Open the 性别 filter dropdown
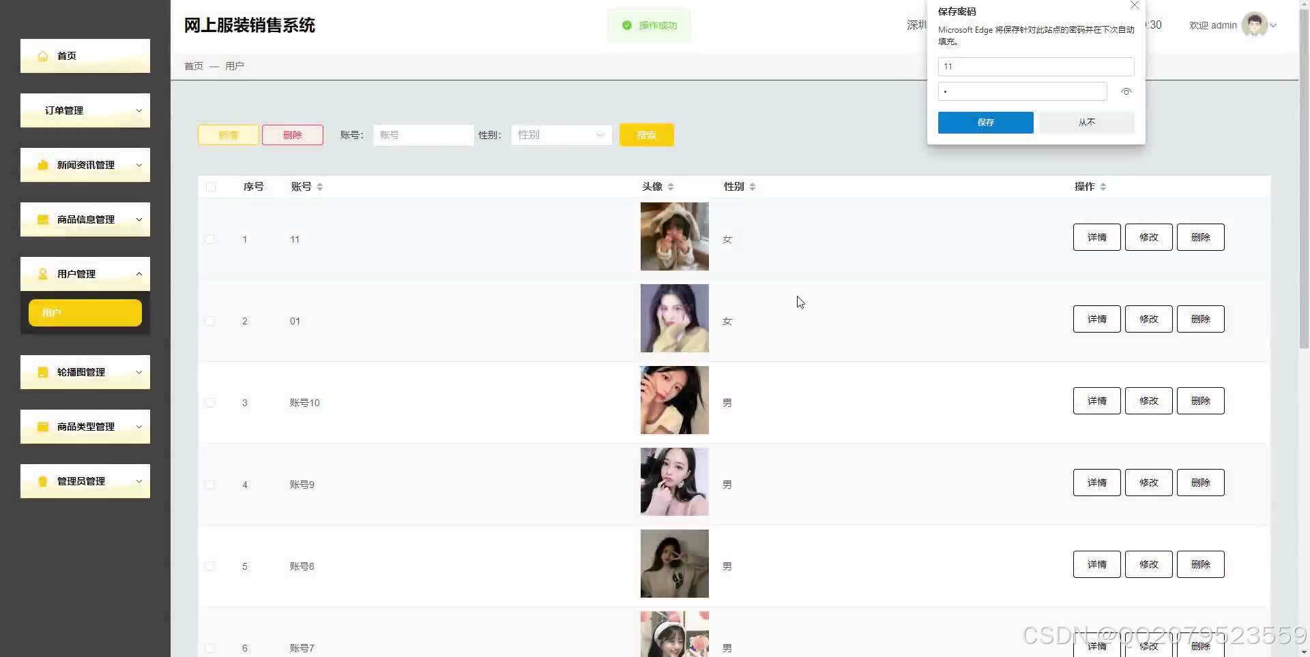 pos(561,135)
